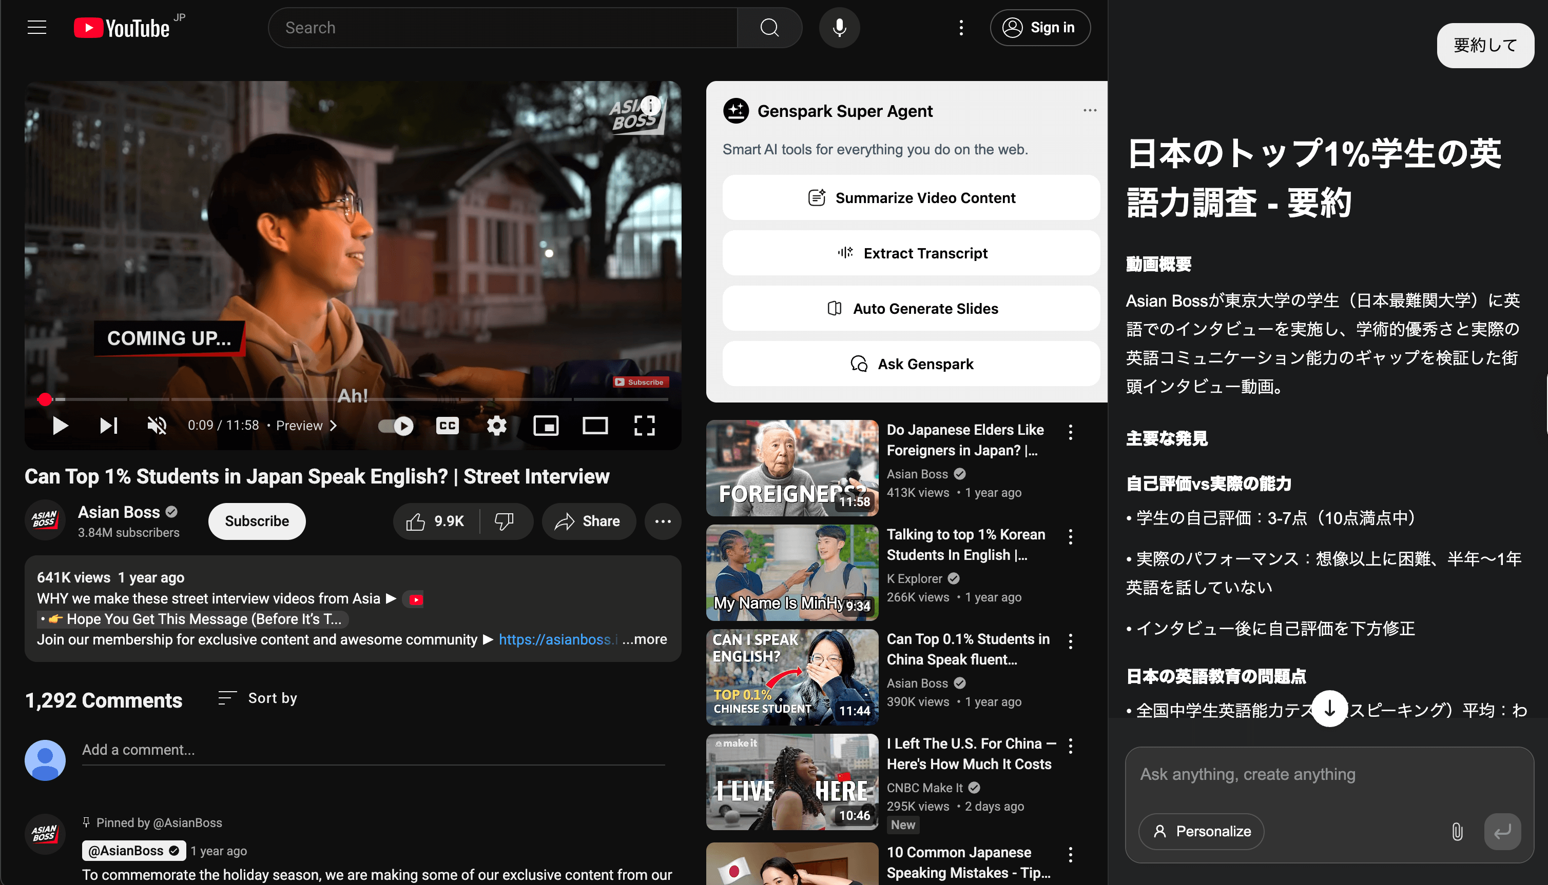Open options for China Students video

(x=1070, y=641)
